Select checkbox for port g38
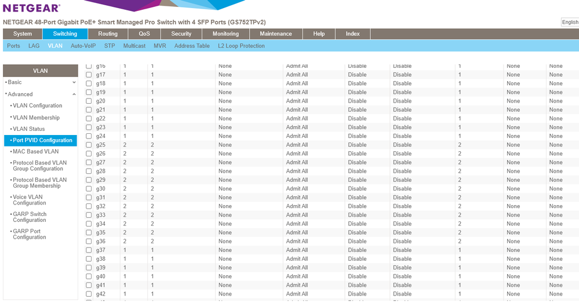Screen dimensions: 579x303 (x=89, y=259)
